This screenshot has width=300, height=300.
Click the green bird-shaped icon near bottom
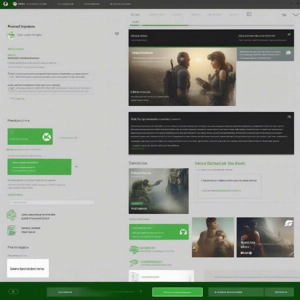pos(133,263)
